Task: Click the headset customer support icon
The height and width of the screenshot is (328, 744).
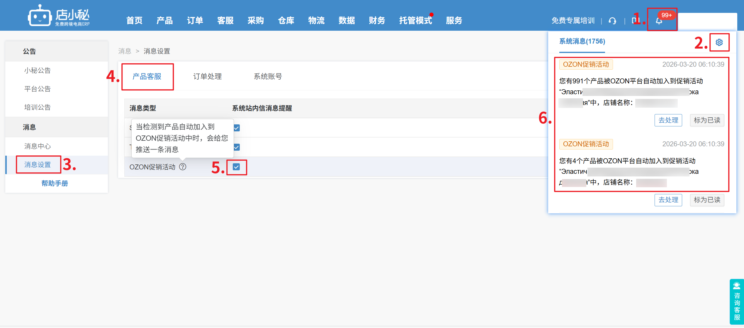Action: 612,21
